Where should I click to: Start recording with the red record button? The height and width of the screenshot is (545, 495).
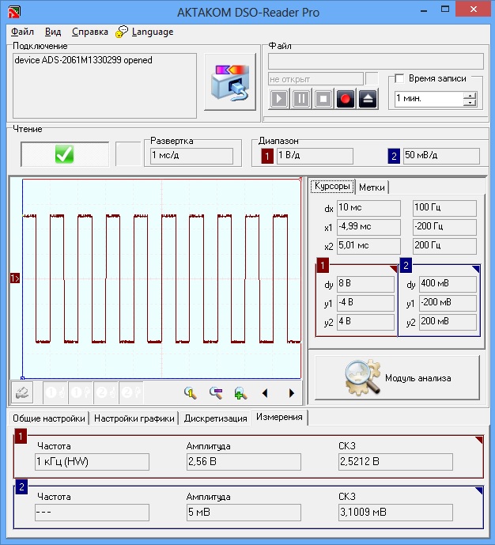[346, 99]
